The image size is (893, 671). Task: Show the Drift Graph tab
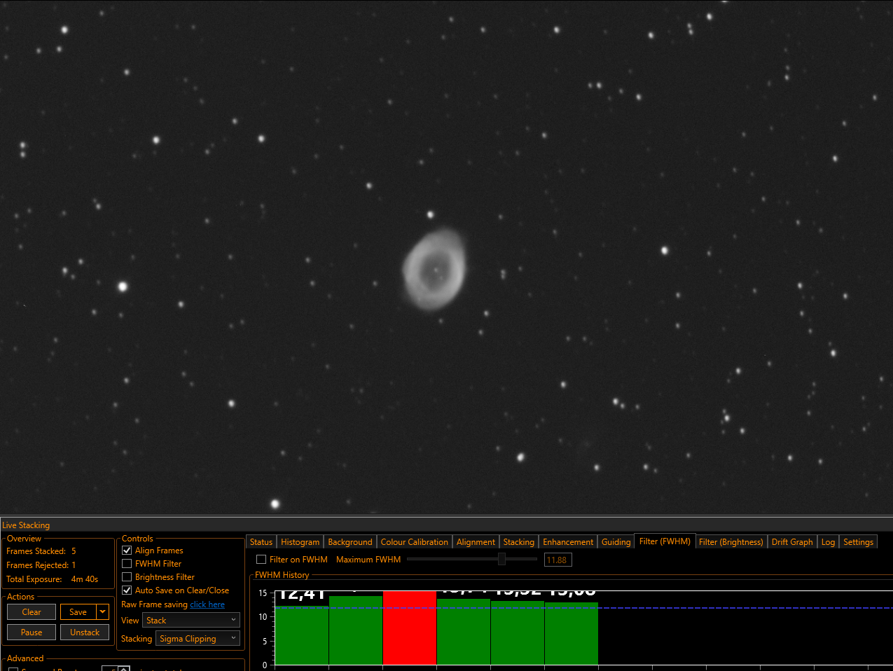[x=792, y=542]
